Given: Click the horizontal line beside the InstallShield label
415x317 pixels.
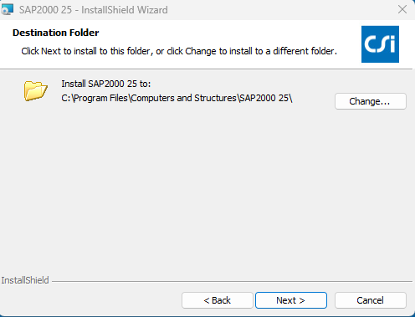Looking at the screenshot, I should point(232,281).
